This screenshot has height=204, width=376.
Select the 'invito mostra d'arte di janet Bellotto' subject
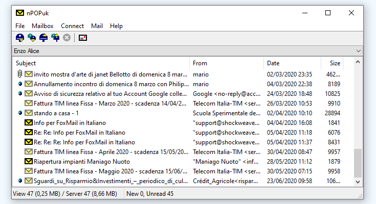coord(110,74)
